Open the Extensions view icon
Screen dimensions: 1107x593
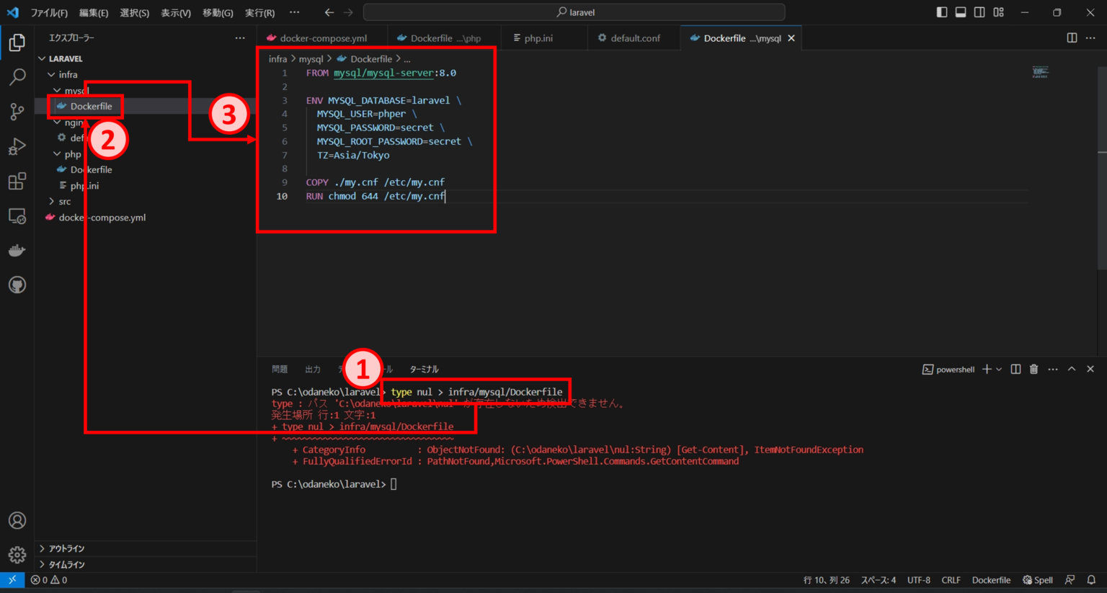(17, 181)
